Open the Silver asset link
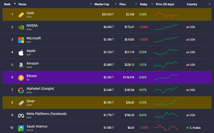214x133 pixels. point(30,101)
